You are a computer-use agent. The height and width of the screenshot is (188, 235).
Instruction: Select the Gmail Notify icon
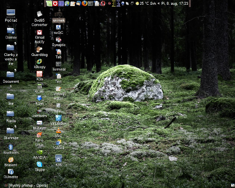(39, 37)
